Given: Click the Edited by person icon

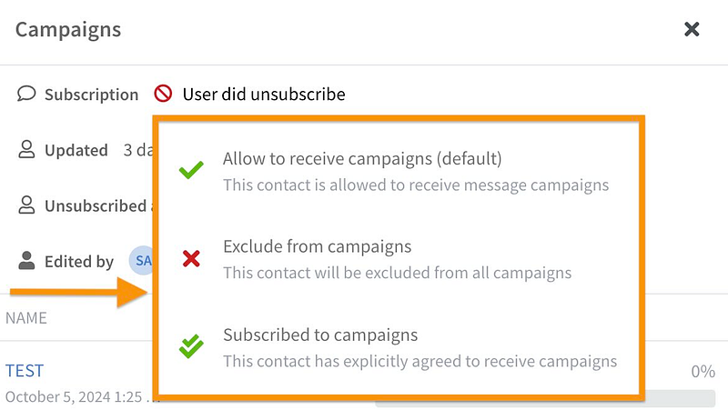Looking at the screenshot, I should [26, 261].
